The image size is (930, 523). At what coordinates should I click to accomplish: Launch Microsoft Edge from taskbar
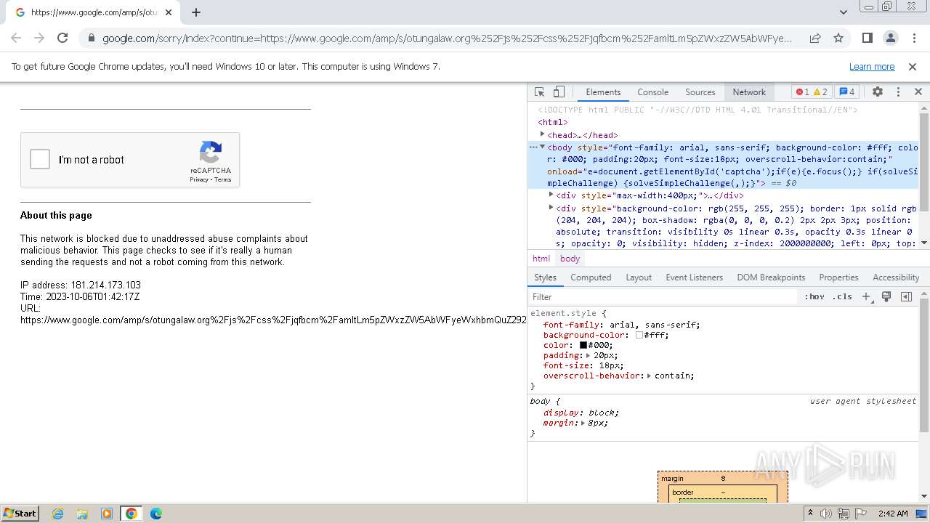point(156,514)
